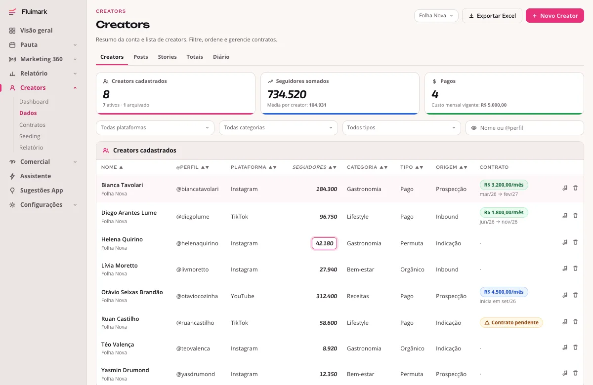This screenshot has width=593, height=385.
Task: Click the R$ 3.200,00/mês contract badge
Action: click(x=504, y=185)
